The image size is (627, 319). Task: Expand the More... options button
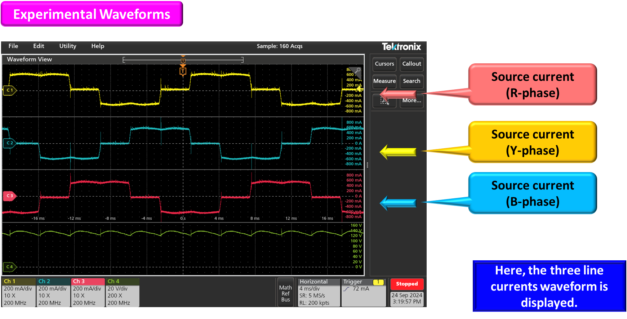412,100
